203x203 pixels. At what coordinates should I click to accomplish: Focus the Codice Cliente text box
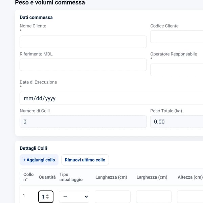(x=177, y=37)
